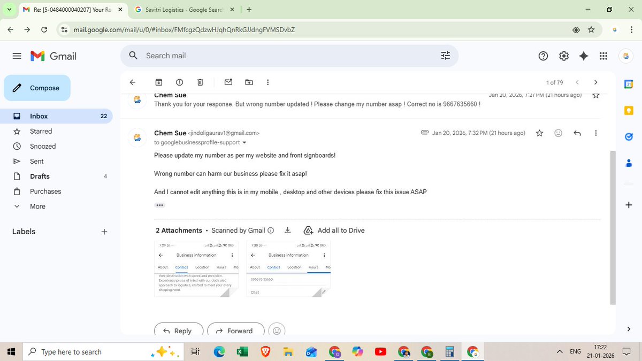Open first attachment thumbnail with About text
Image resolution: width=642 pixels, height=361 pixels.
pyautogui.click(x=196, y=268)
